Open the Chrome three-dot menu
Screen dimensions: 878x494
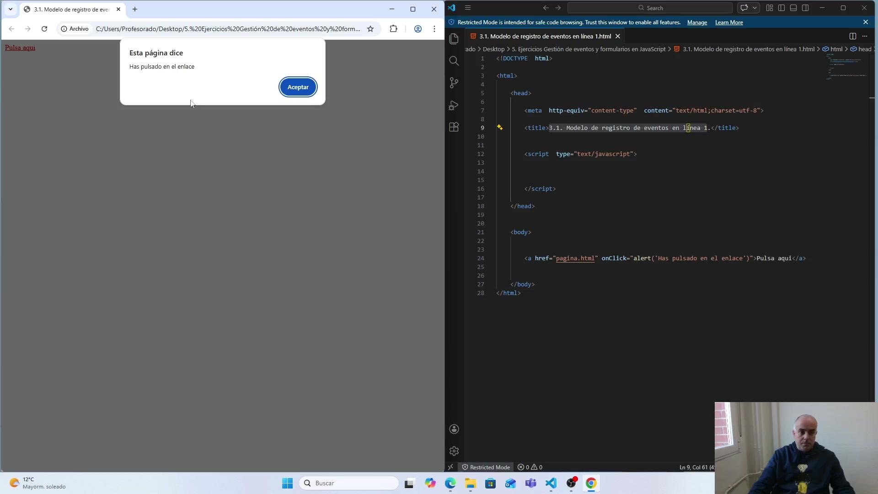[434, 29]
